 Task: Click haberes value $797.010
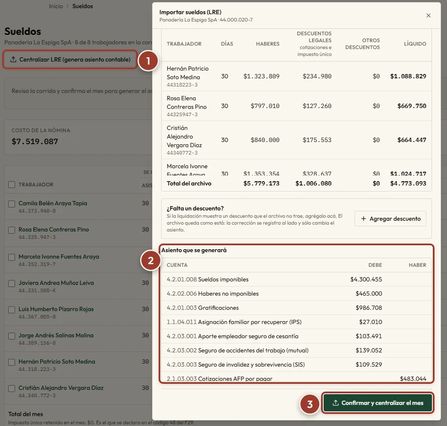(x=265, y=106)
